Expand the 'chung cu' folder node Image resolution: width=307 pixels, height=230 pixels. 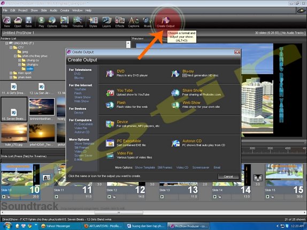[19, 60]
